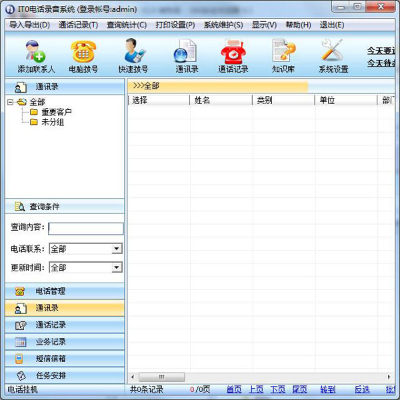400x400 pixels.
Task: Click the scrollbar left arrow
Action: tap(133, 377)
